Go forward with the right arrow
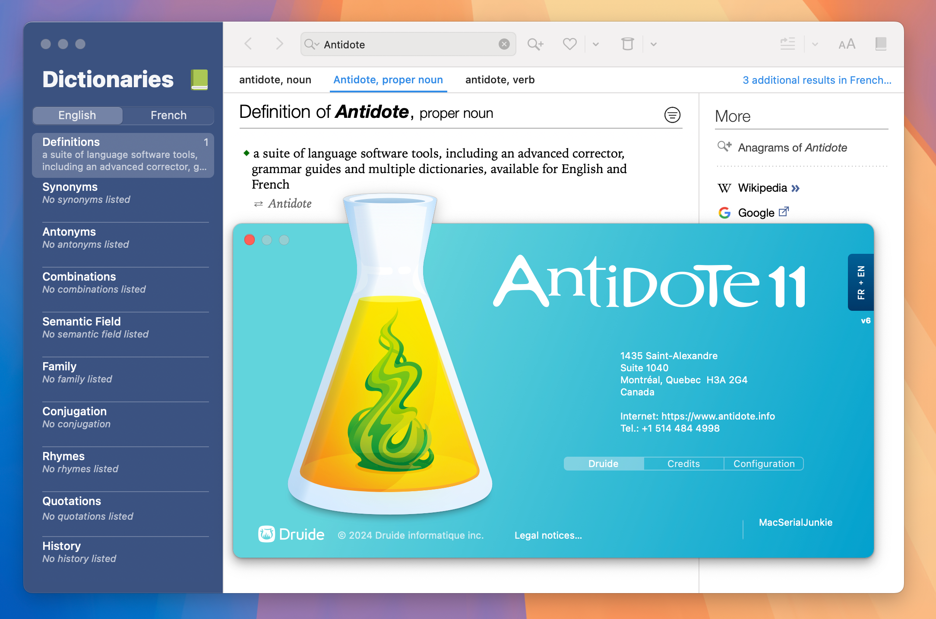Image resolution: width=936 pixels, height=619 pixels. tap(279, 44)
